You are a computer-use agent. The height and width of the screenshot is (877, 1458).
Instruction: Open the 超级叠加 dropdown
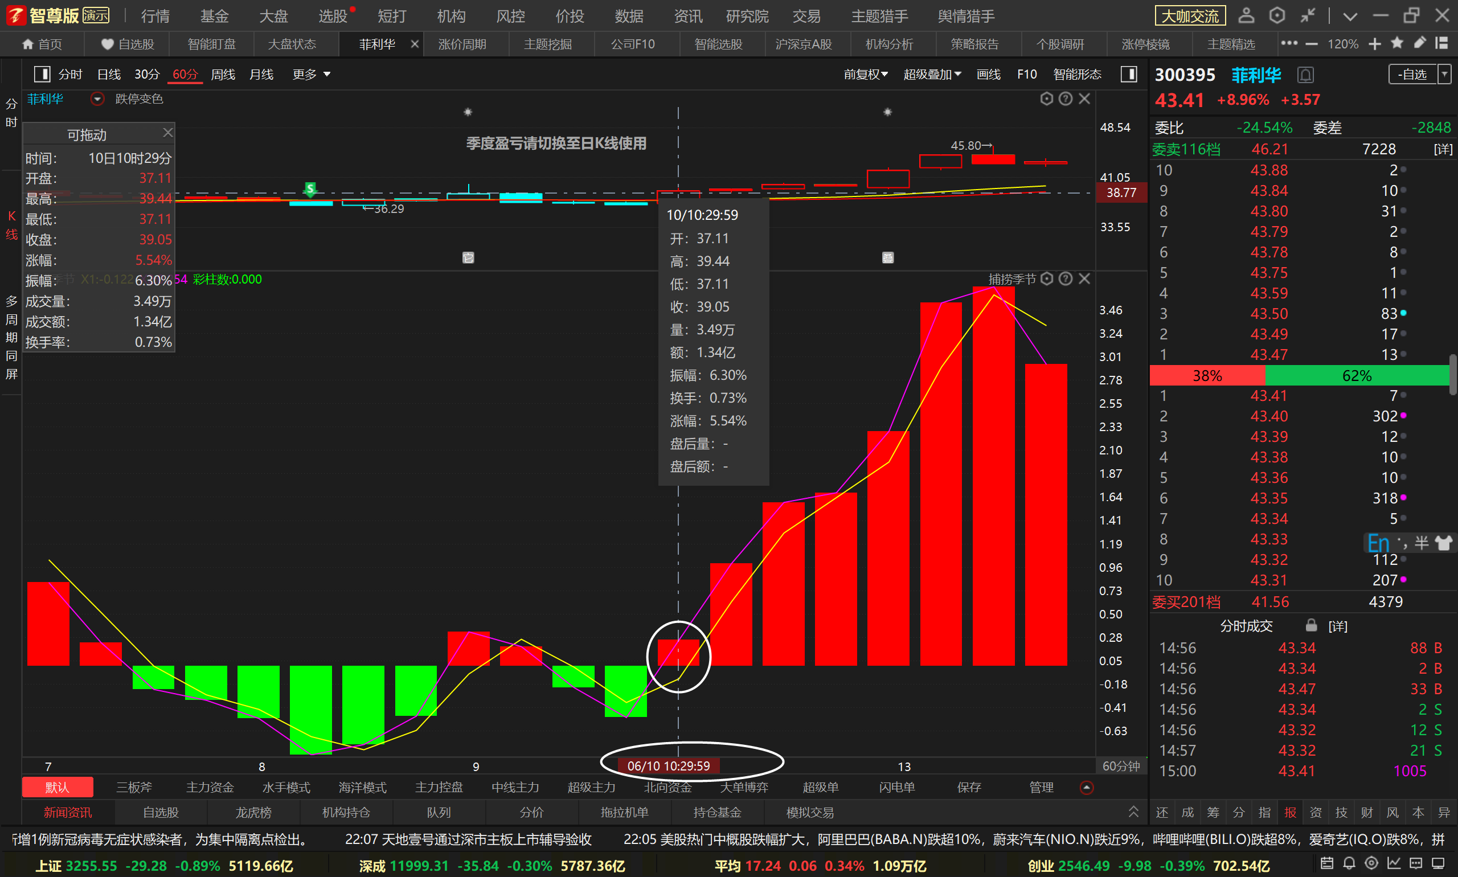[932, 75]
